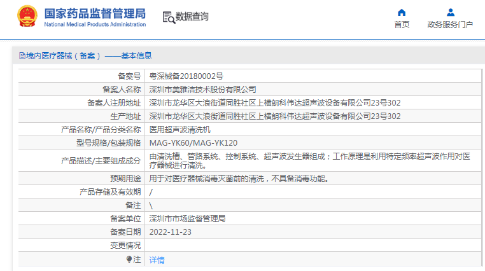The height and width of the screenshot is (271, 485).
Task: Click the 型号规格/包装规格 label
Action: coord(109,143)
